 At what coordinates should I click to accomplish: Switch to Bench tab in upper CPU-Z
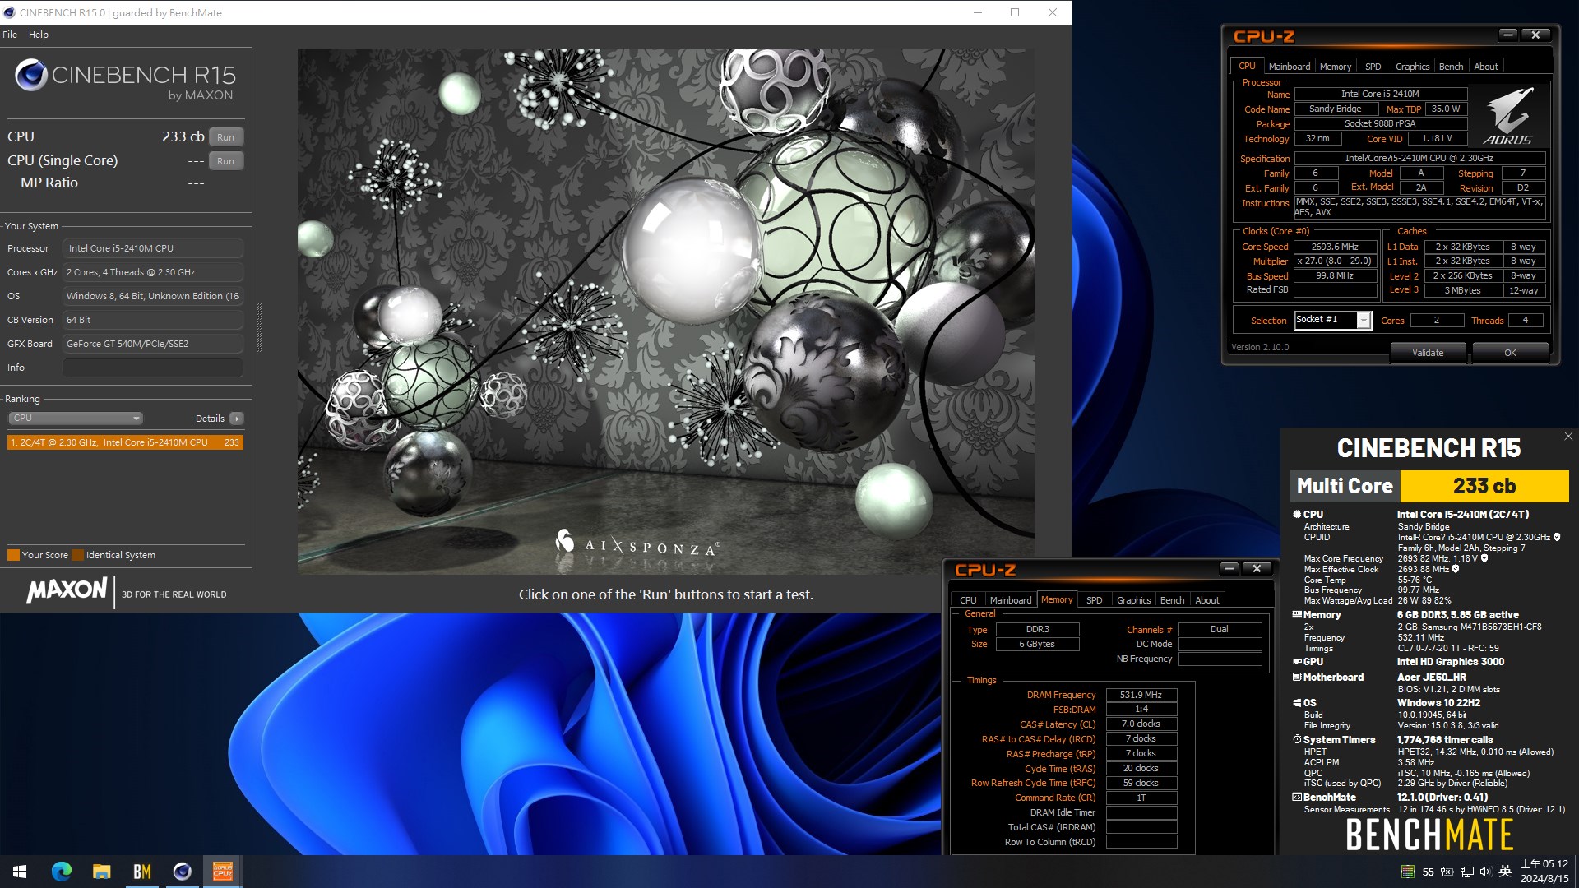(x=1451, y=67)
